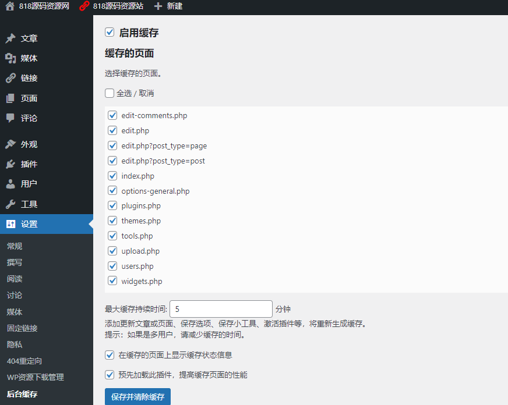Uncheck the plugins.php checkbox

(112, 205)
